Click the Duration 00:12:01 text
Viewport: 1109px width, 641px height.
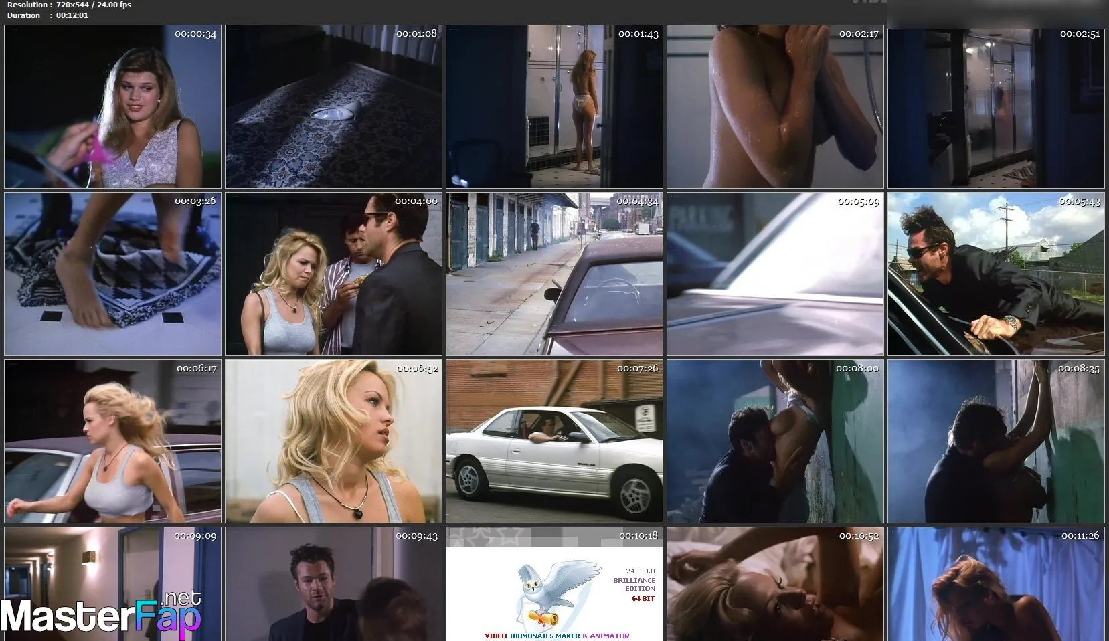pyautogui.click(x=48, y=15)
